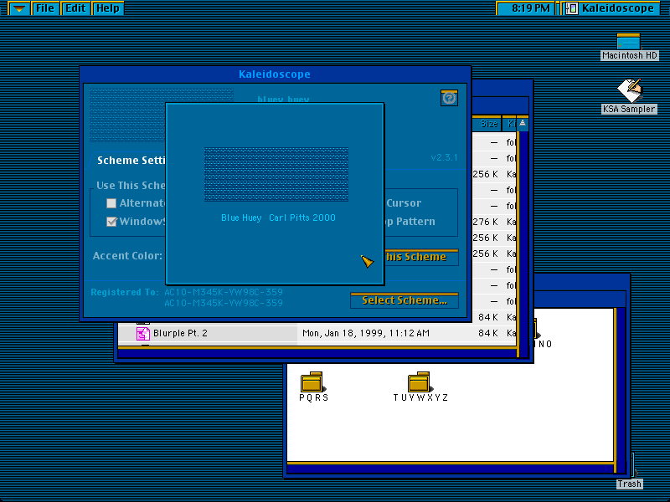Viewport: 670px width, 502px height.
Task: Click the 'Use This Sche' group label
Action: point(131,186)
